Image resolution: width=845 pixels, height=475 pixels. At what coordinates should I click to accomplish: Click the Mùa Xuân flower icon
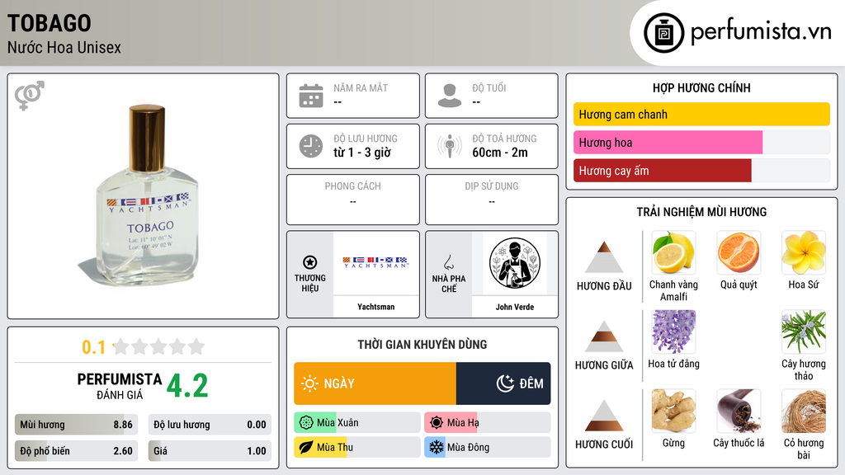pyautogui.click(x=306, y=422)
